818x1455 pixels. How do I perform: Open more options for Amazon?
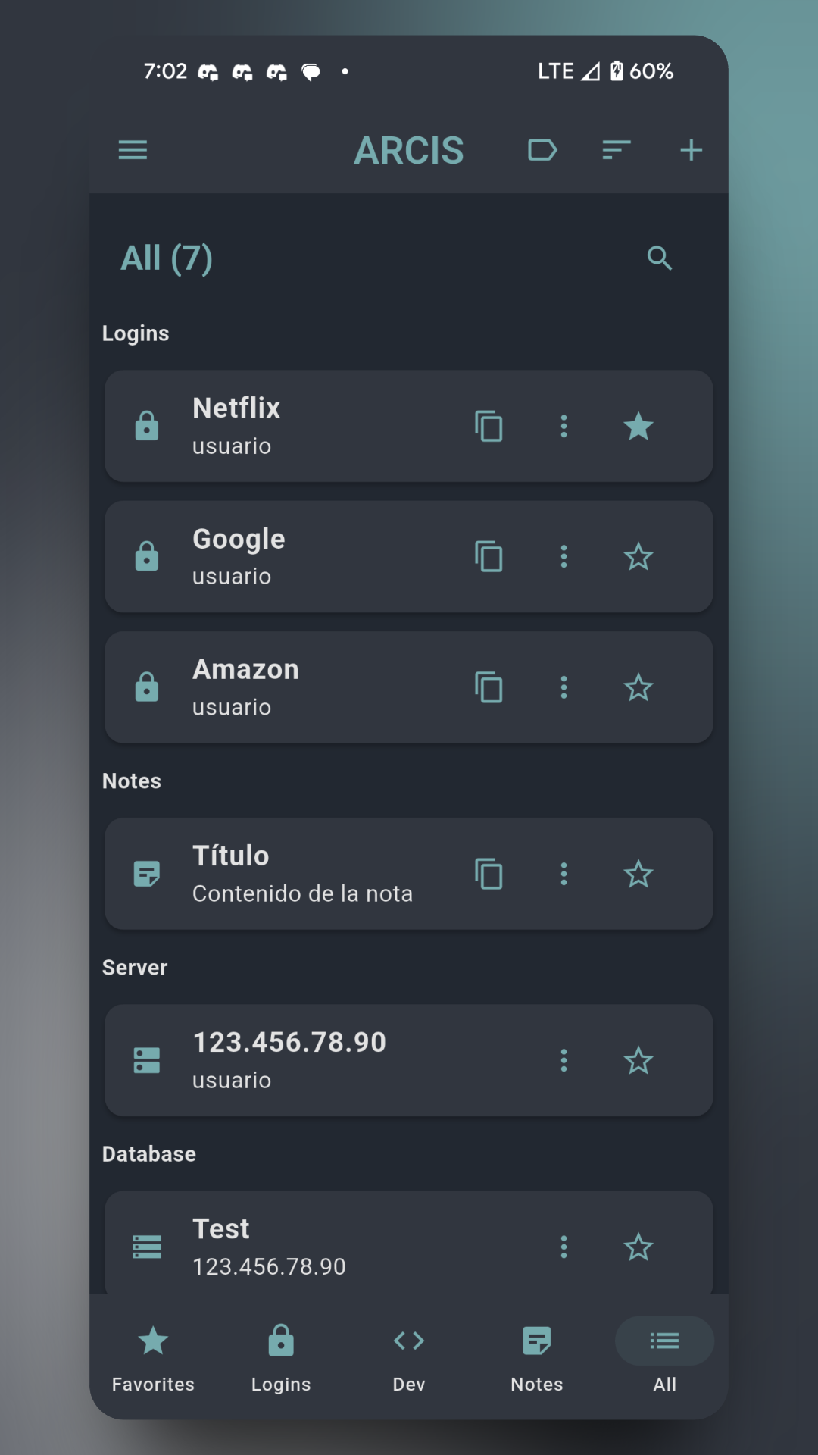[564, 687]
